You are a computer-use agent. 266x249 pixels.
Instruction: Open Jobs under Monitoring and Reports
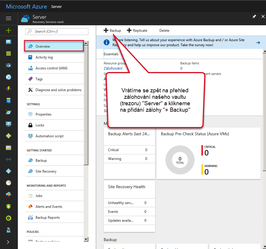pyautogui.click(x=54, y=196)
